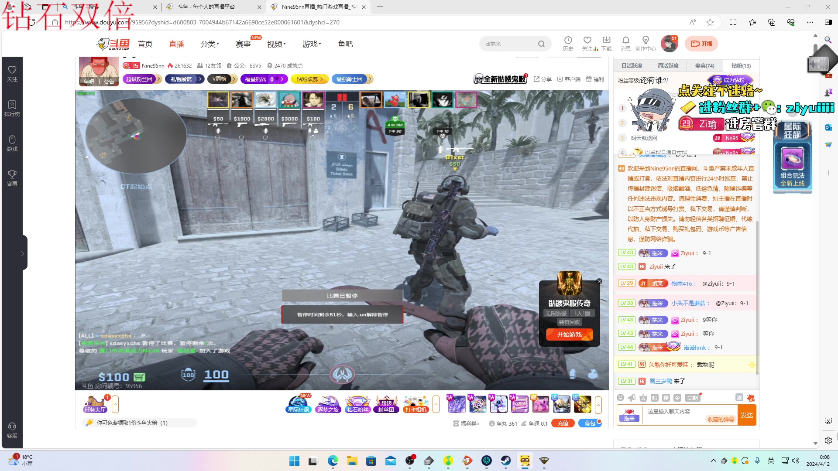Screen dimensions: 838x471
Task: Click 开始游戏 on the game ad
Action: [x=570, y=334]
